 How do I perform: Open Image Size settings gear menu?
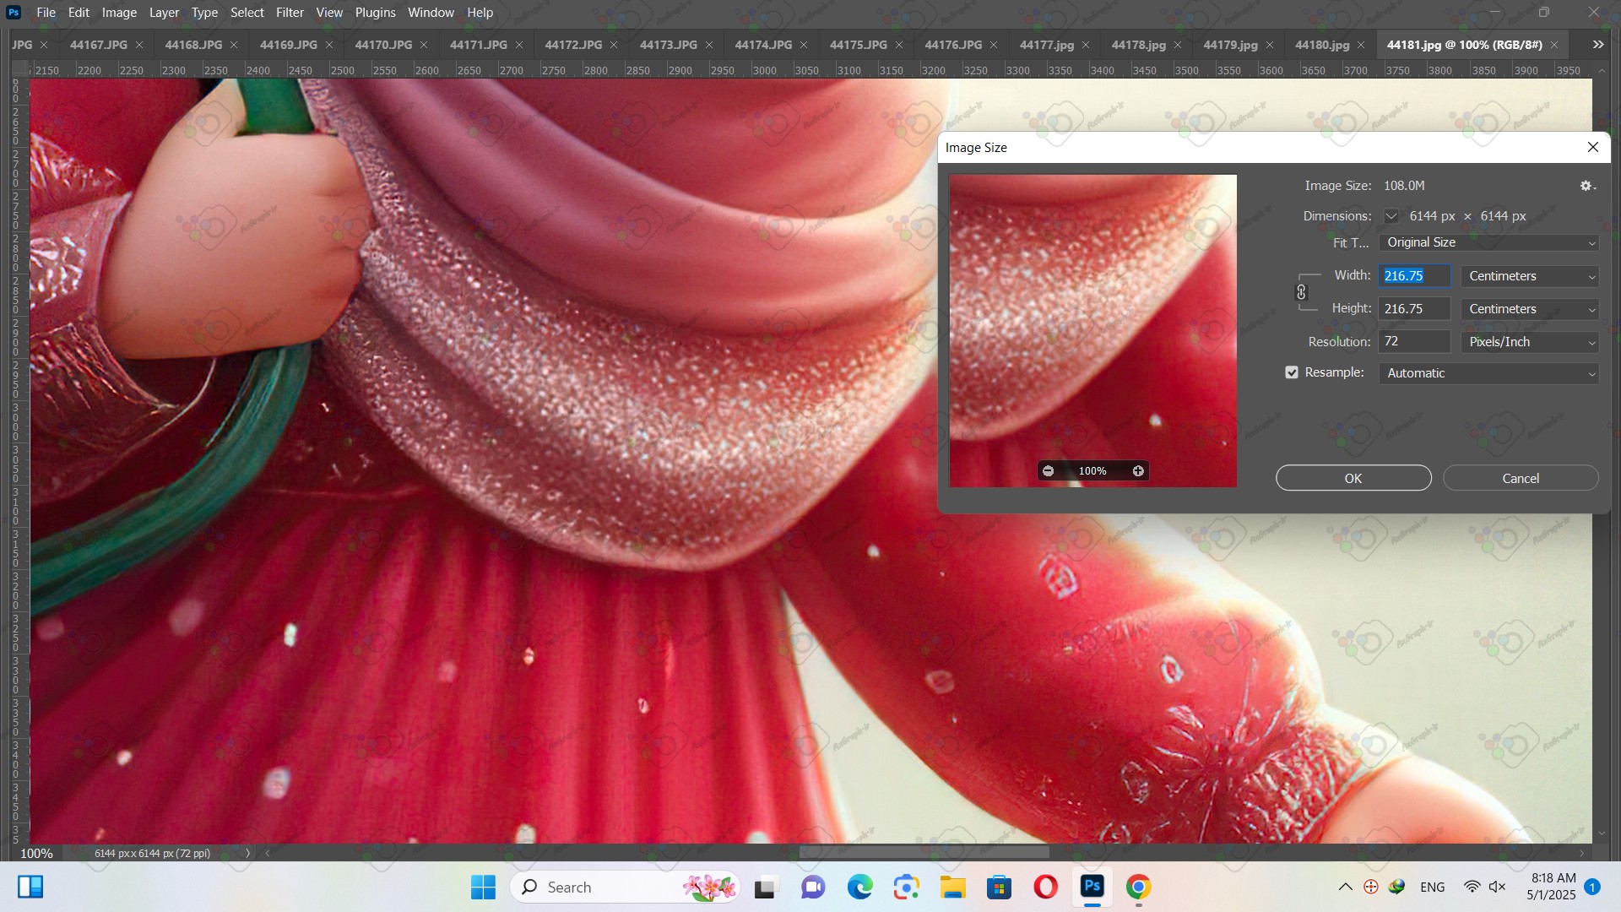click(x=1587, y=186)
